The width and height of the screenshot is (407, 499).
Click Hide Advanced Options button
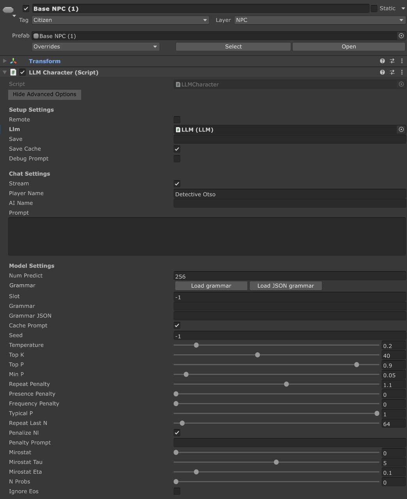pos(44,94)
